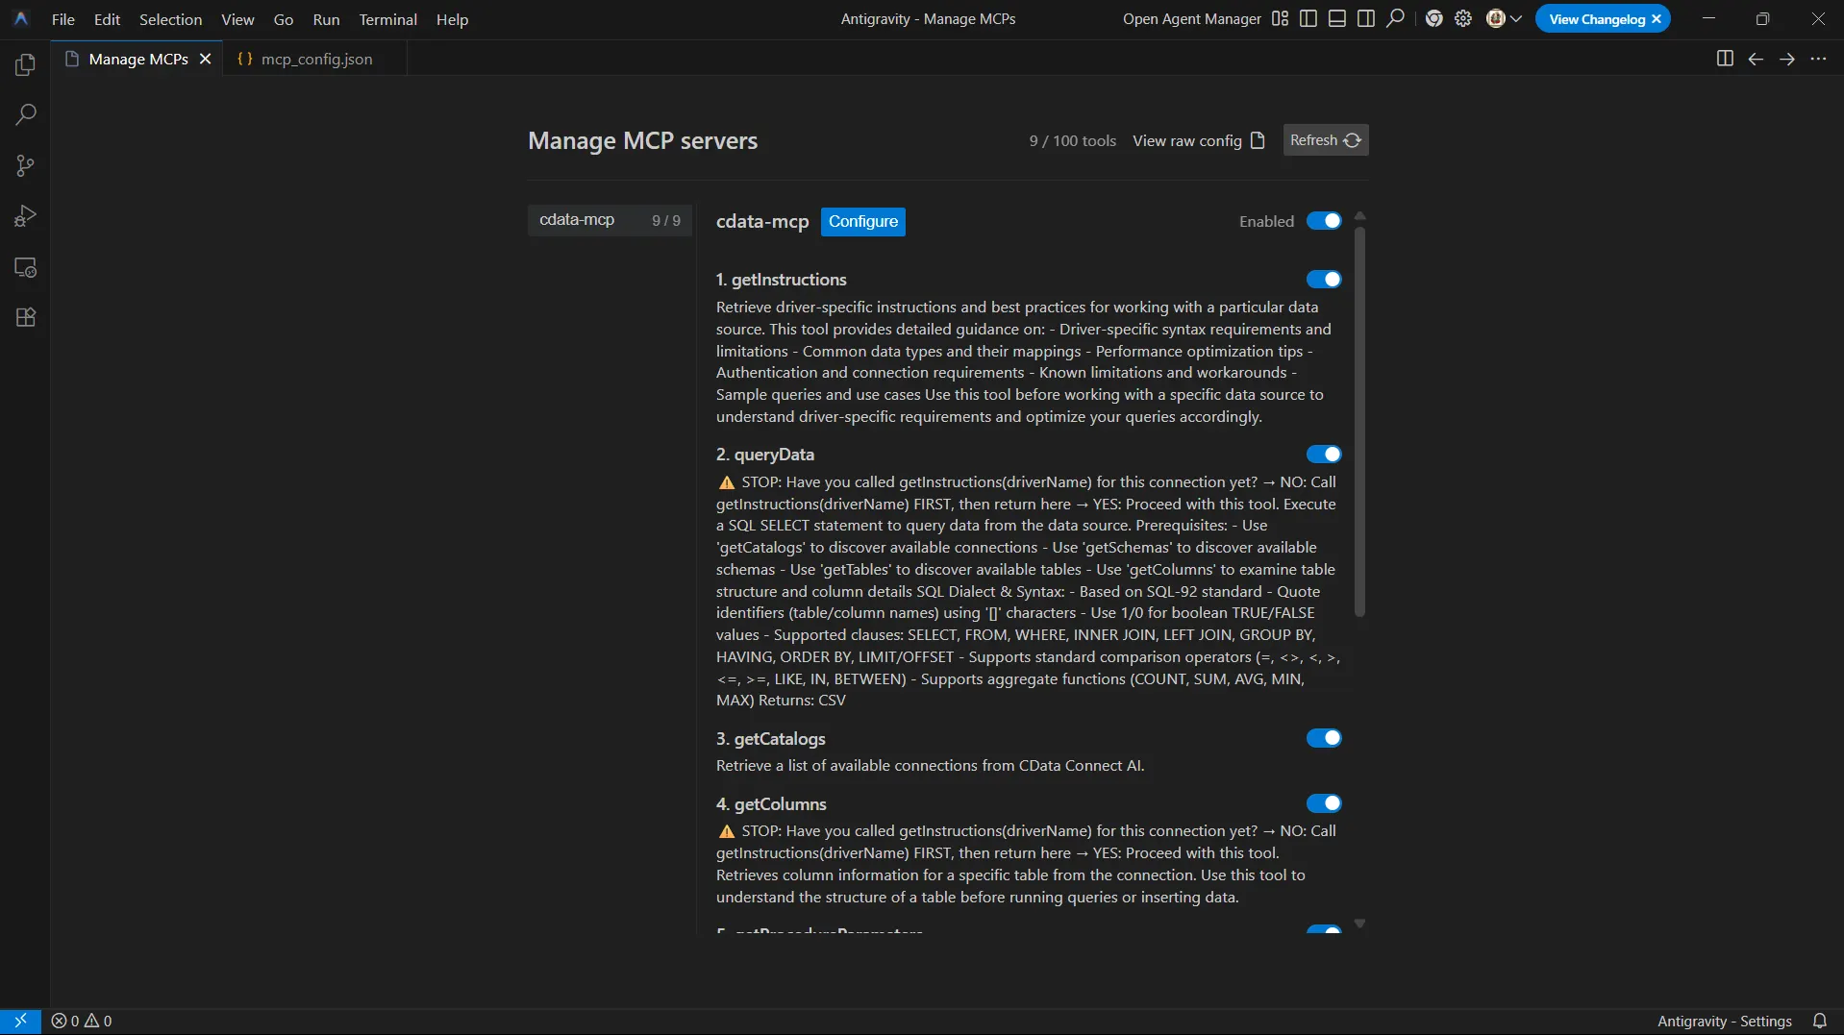Screen dimensions: 1844x1035
Task: Open the editor More Actions ellipsis menu
Action: (x=1818, y=59)
